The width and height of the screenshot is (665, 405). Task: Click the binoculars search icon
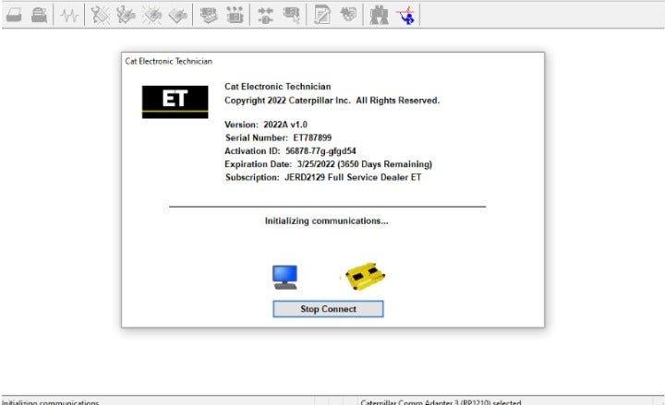380,16
